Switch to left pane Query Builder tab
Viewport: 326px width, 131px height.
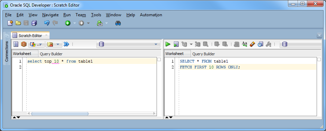point(51,54)
